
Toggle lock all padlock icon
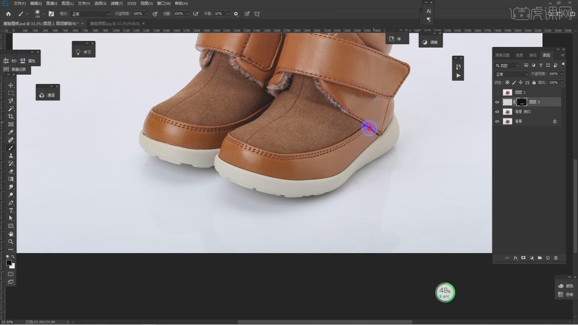coord(534,82)
